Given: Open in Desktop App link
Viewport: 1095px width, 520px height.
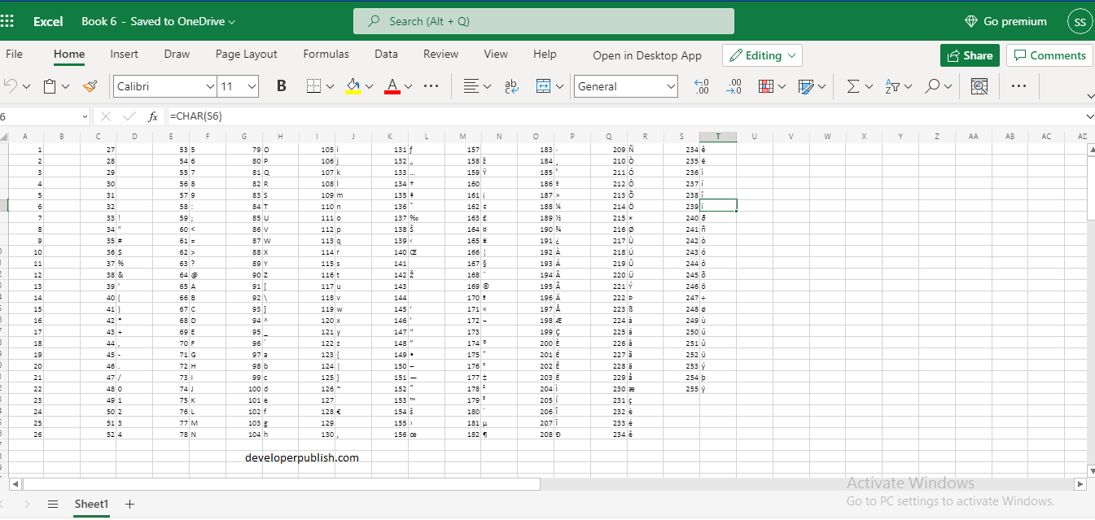Looking at the screenshot, I should pyautogui.click(x=647, y=55).
